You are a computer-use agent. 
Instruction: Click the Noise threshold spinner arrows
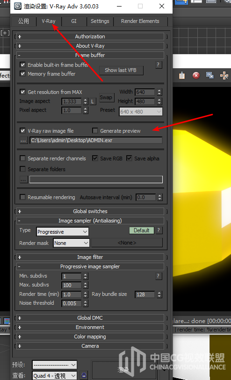point(85,303)
